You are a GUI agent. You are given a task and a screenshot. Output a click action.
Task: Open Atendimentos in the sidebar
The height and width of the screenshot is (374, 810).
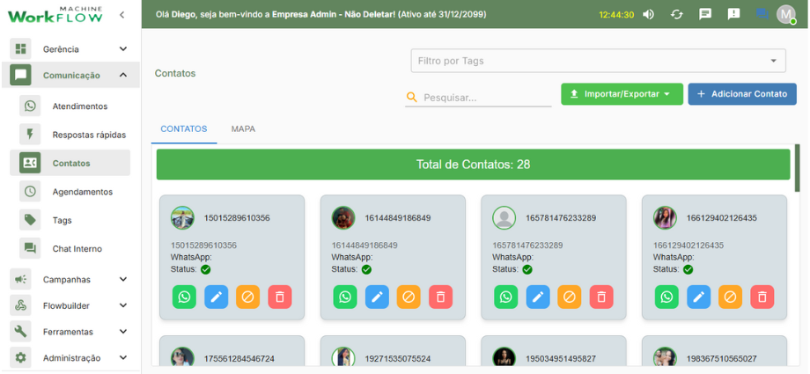[x=79, y=106]
